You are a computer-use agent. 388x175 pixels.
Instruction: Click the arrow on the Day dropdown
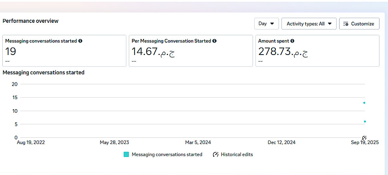click(x=272, y=24)
